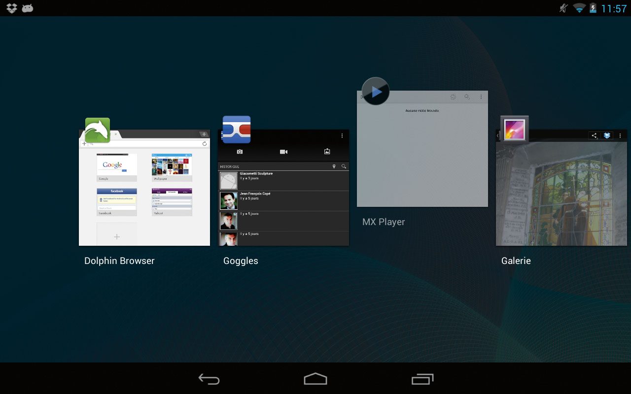The image size is (631, 394).
Task: Select the MX Player label
Action: click(x=384, y=222)
